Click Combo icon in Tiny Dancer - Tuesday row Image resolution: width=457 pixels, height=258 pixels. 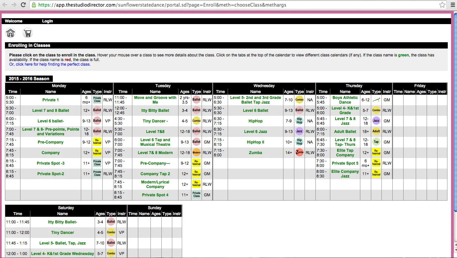(x=196, y=121)
